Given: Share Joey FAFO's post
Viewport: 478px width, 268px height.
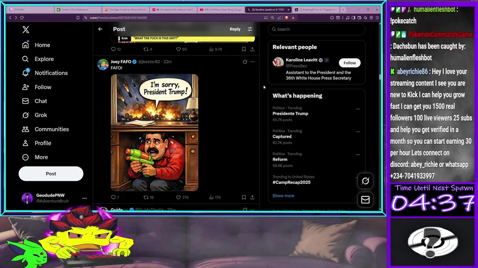Looking at the screenshot, I should point(252,197).
